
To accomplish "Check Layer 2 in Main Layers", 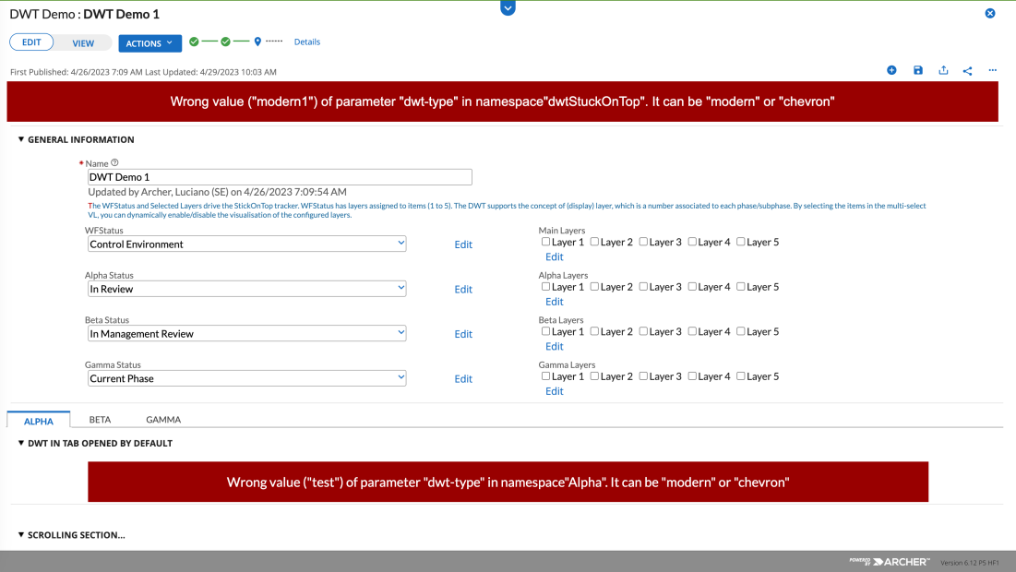I will (x=594, y=242).
